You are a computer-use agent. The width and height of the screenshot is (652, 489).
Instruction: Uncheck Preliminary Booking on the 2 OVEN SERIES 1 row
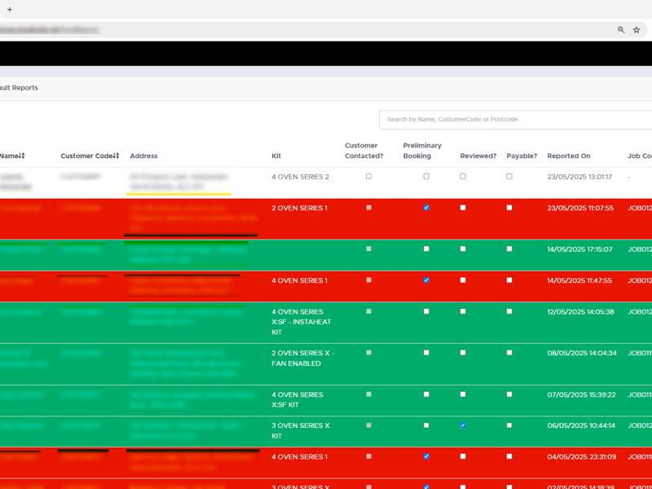tap(427, 208)
